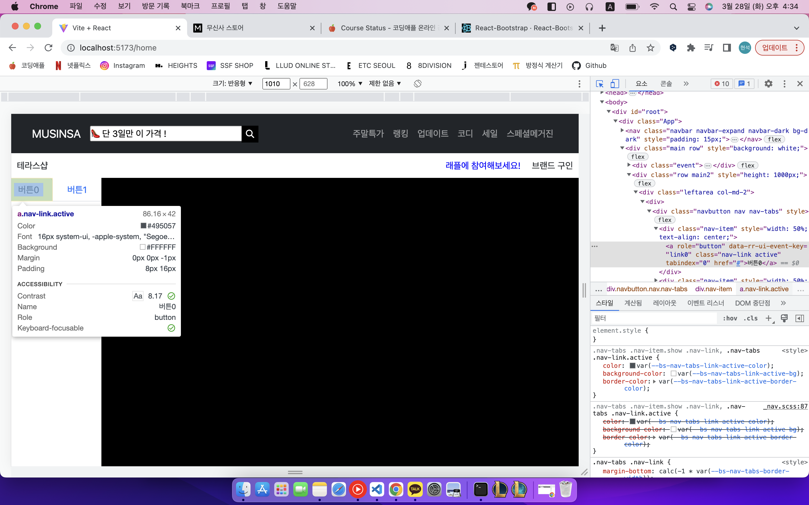Open the throttling dropdown
This screenshot has width=809, height=505.
[385, 84]
